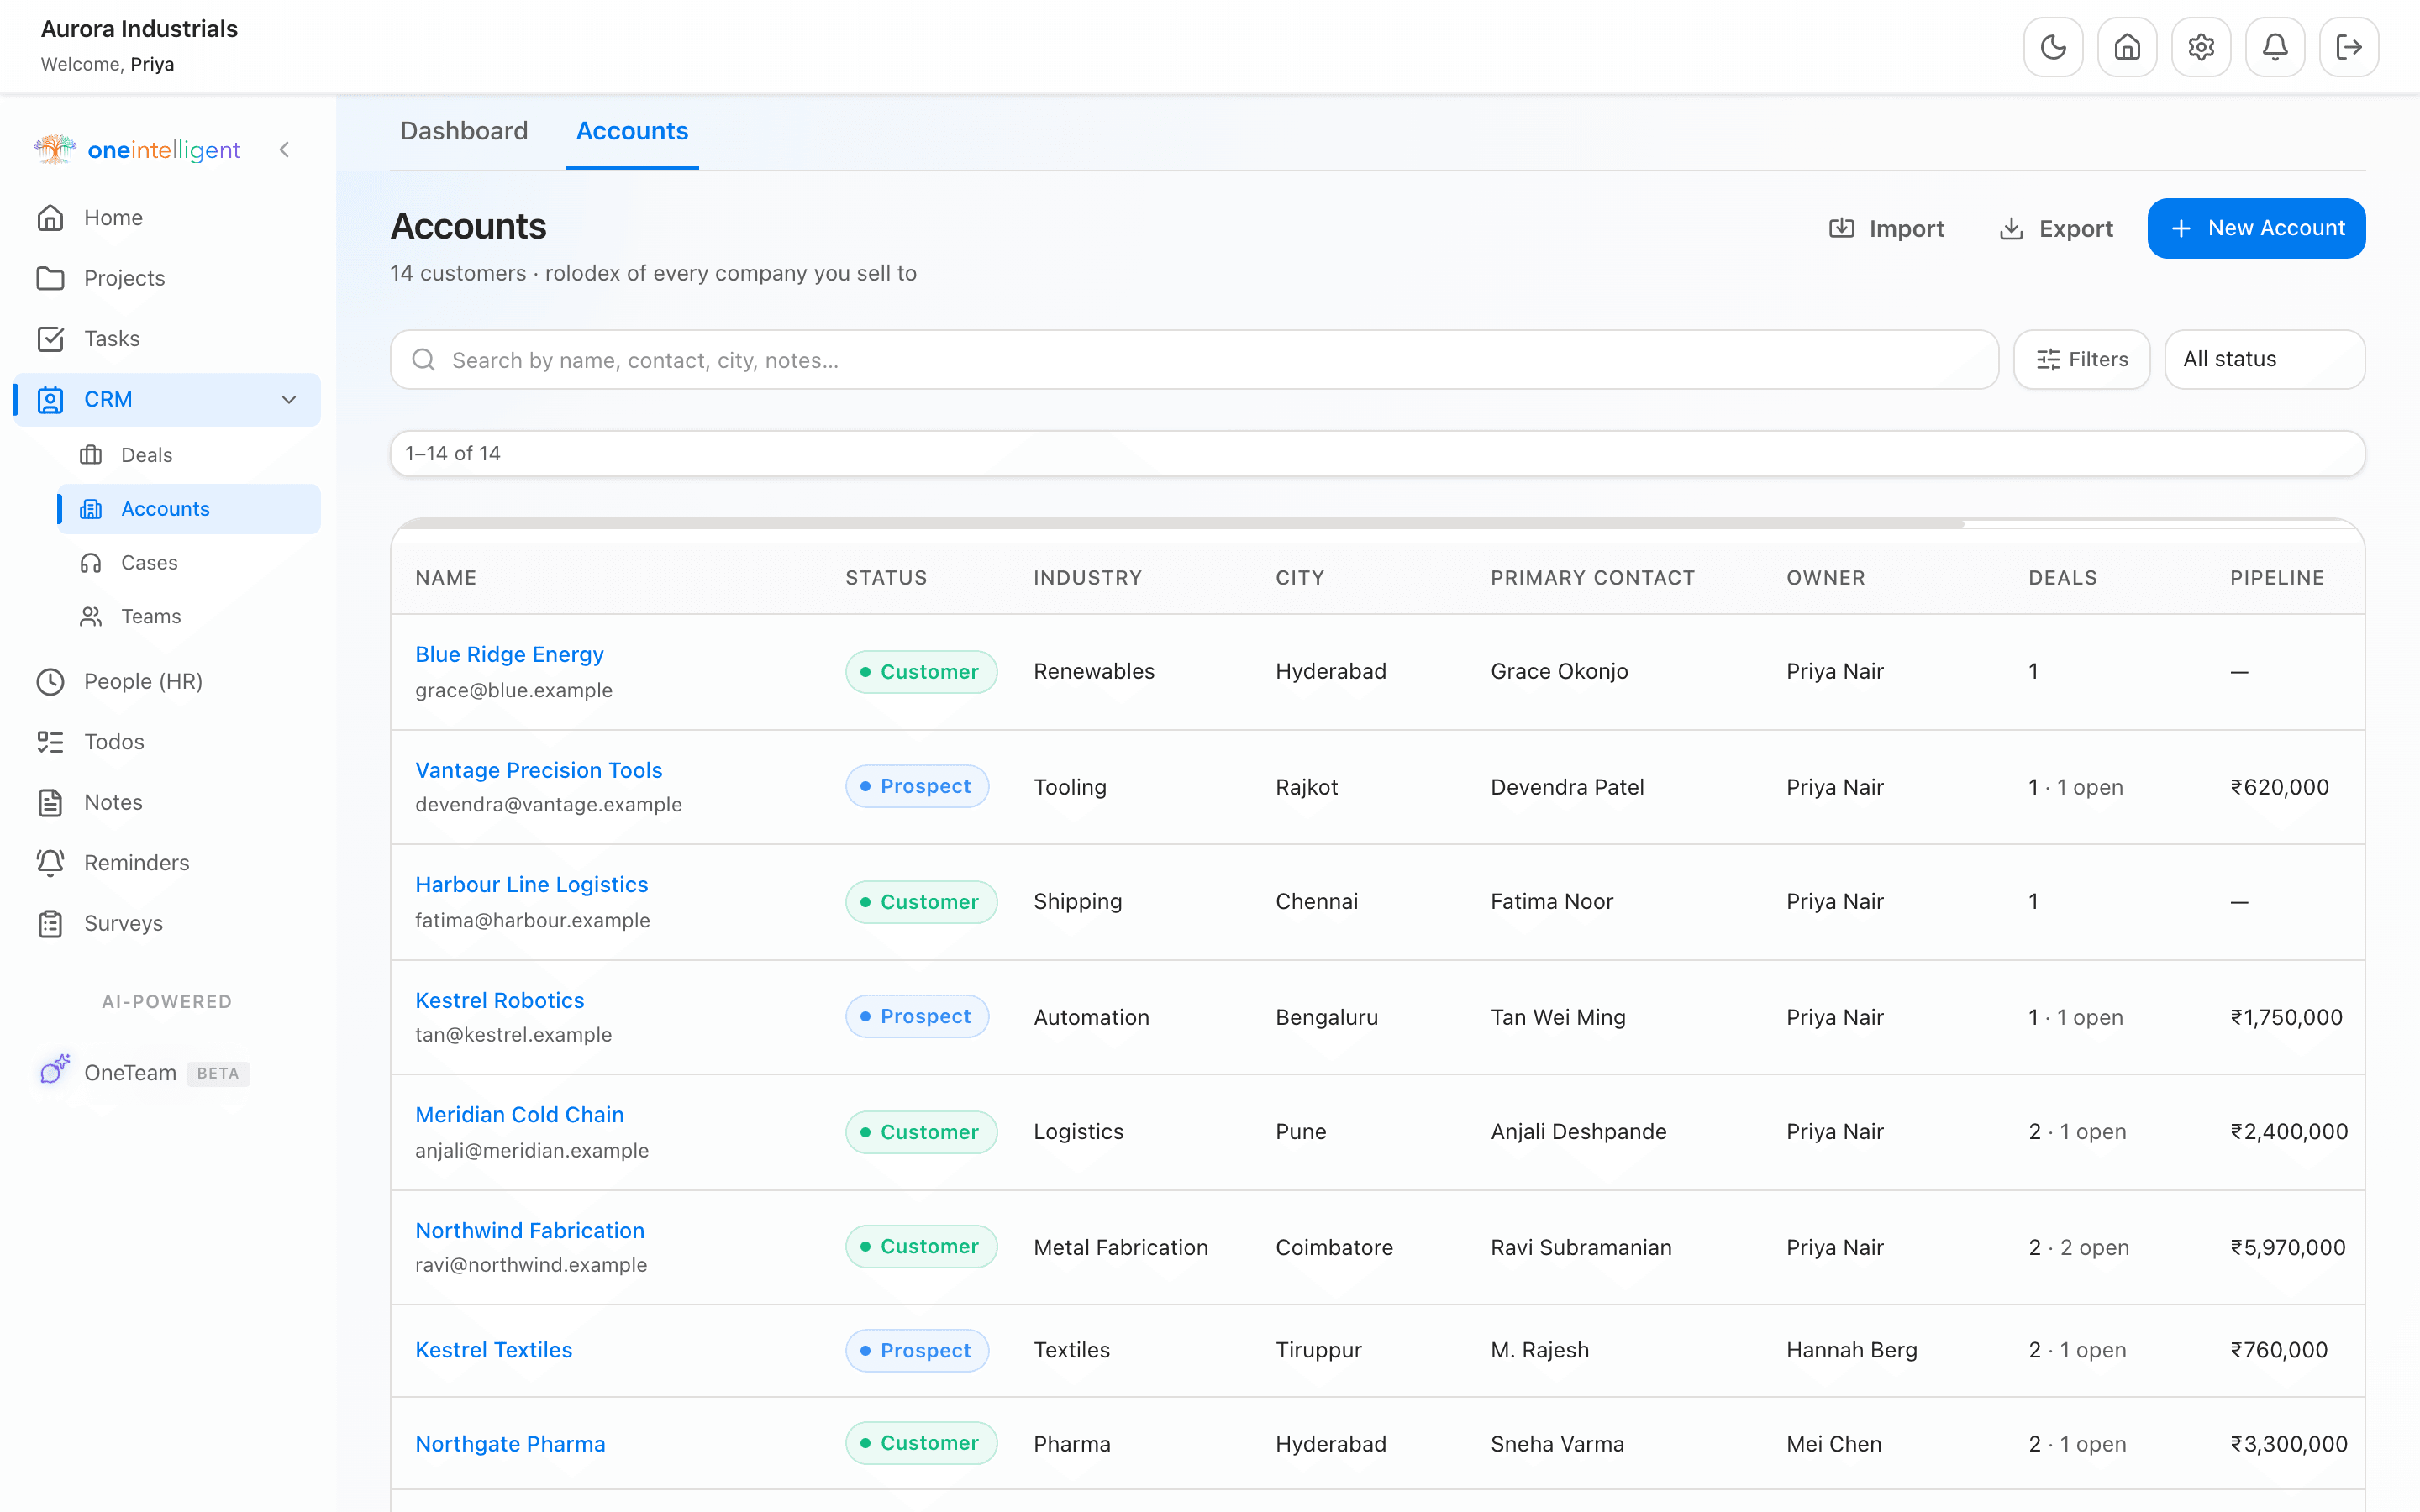Click the PIPELINE column header
This screenshot has width=2420, height=1512.
2277,578
